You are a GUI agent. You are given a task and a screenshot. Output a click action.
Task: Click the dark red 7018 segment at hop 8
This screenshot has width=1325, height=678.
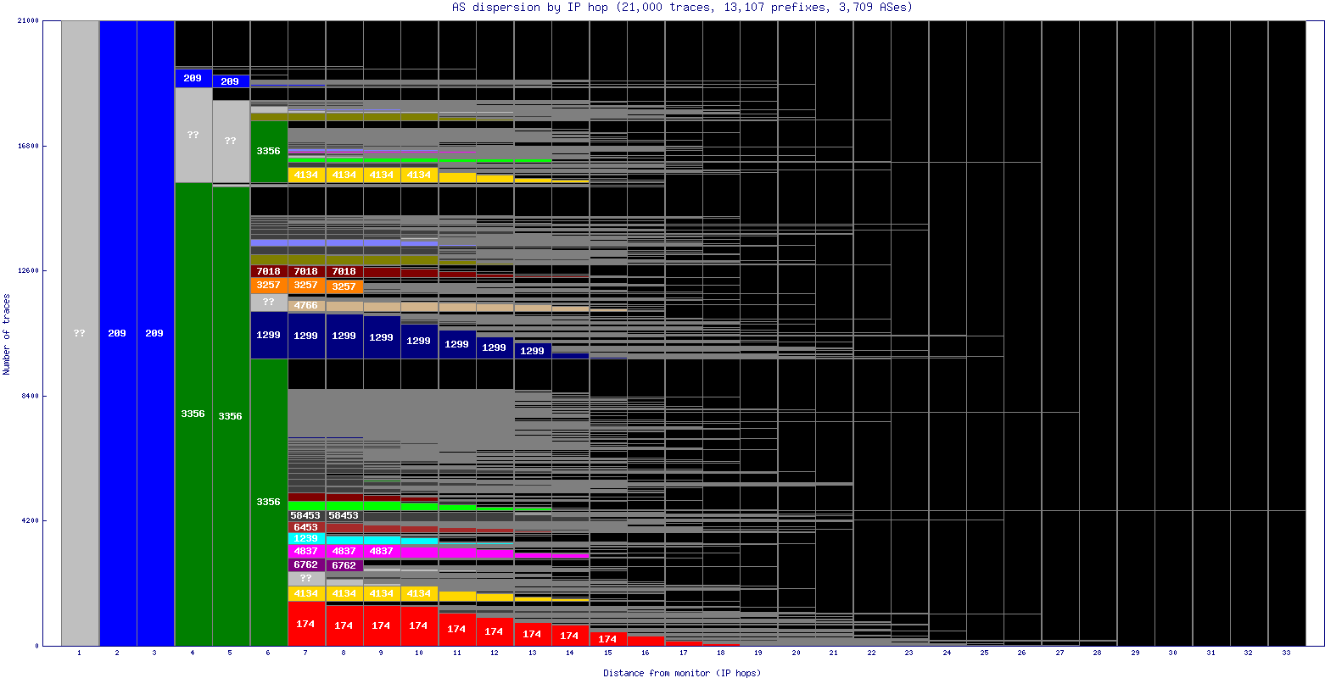[344, 271]
